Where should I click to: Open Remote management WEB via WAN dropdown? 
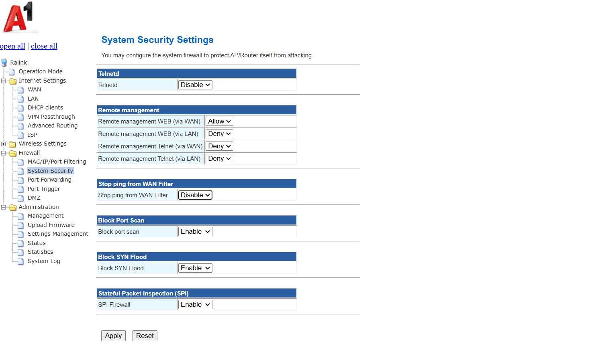[x=219, y=121]
